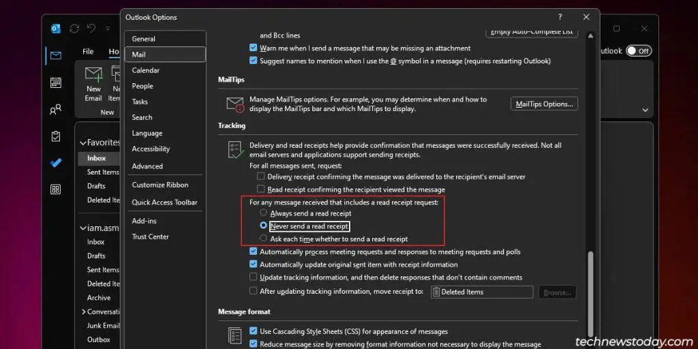Collapse the iam.asm account folder tree
The height and width of the screenshot is (349, 698).
coord(82,228)
